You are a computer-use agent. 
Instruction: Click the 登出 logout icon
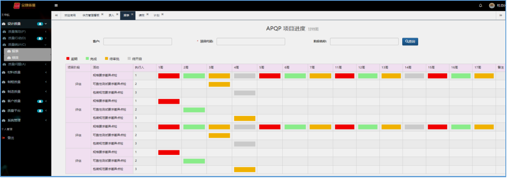[x=4, y=138]
